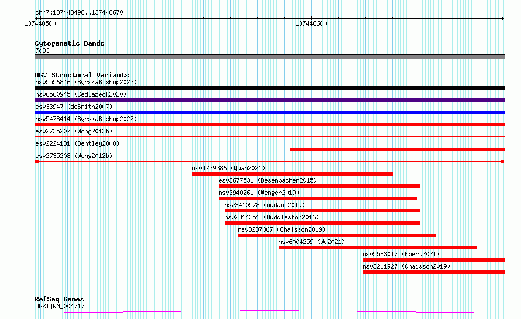Select the nsv6004259 red variant bar
Screen dimensions: 521x319
[x=378, y=248]
